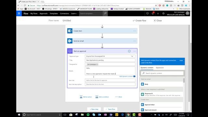
Task: Switch to the Expression tab
Action: 160,68
